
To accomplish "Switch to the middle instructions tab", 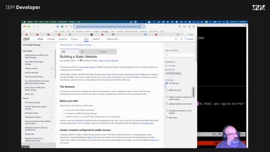I will (x=88, y=52).
